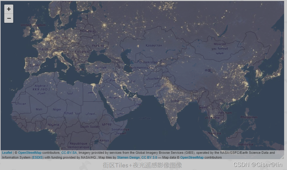Click the Беларусь map label
The height and width of the screenshot is (170, 287).
click(87, 31)
